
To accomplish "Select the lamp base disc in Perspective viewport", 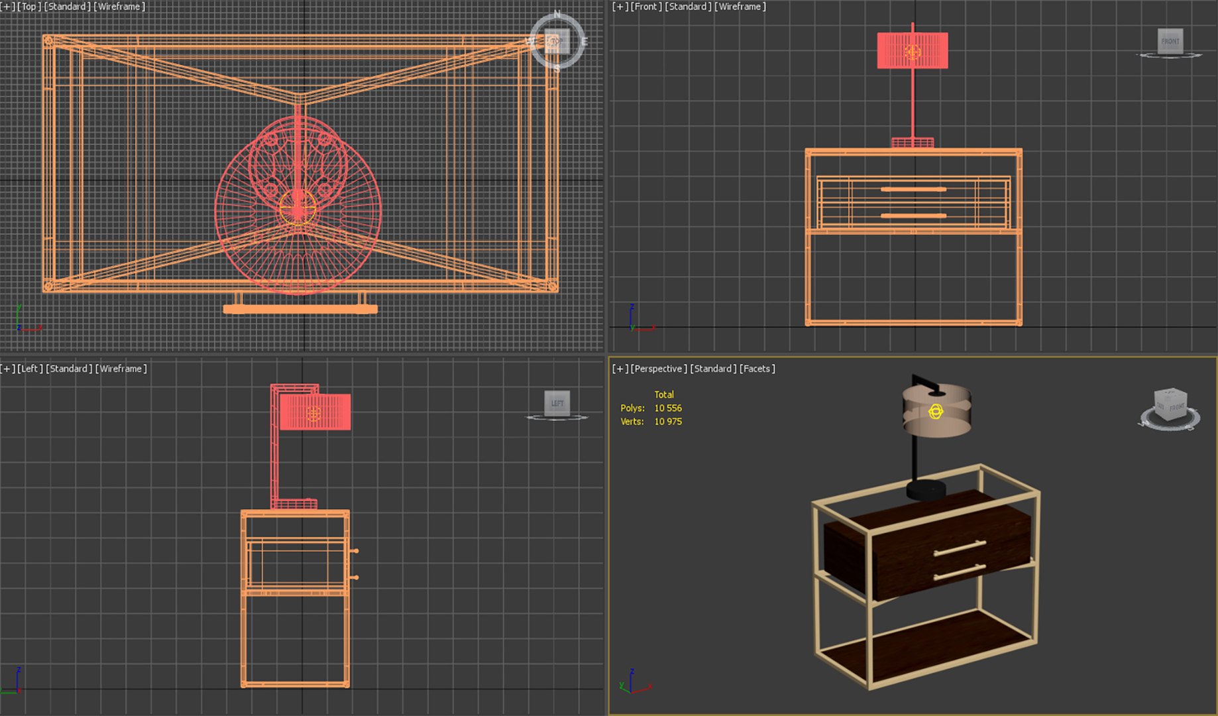I will [x=926, y=490].
